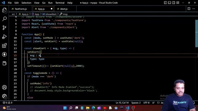Open the View menu

[37, 3]
